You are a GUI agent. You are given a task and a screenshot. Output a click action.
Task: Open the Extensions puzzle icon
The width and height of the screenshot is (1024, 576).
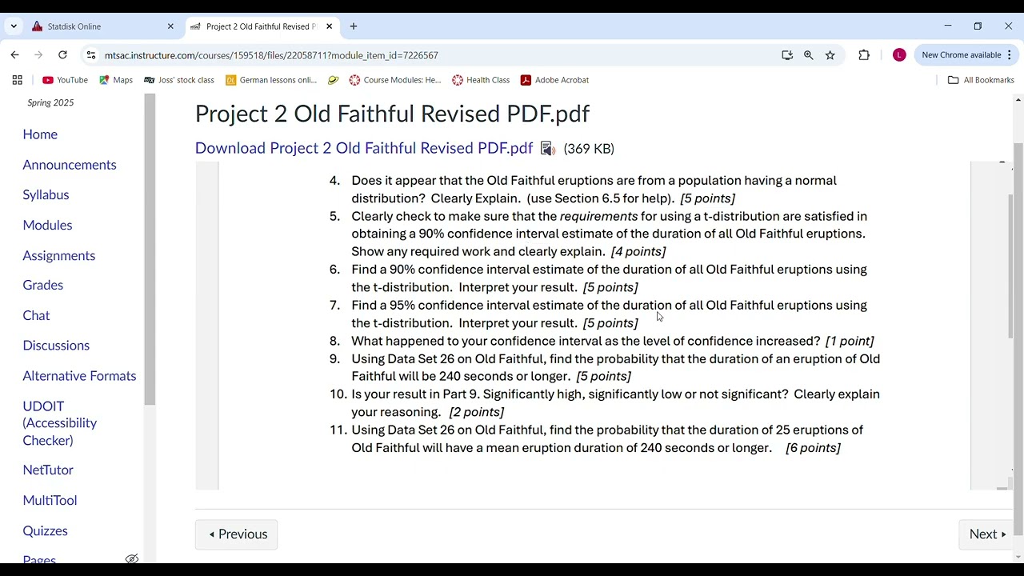(864, 55)
